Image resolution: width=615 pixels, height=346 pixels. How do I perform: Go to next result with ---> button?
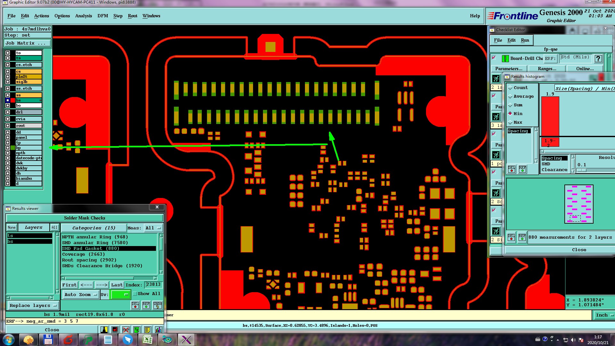point(102,285)
